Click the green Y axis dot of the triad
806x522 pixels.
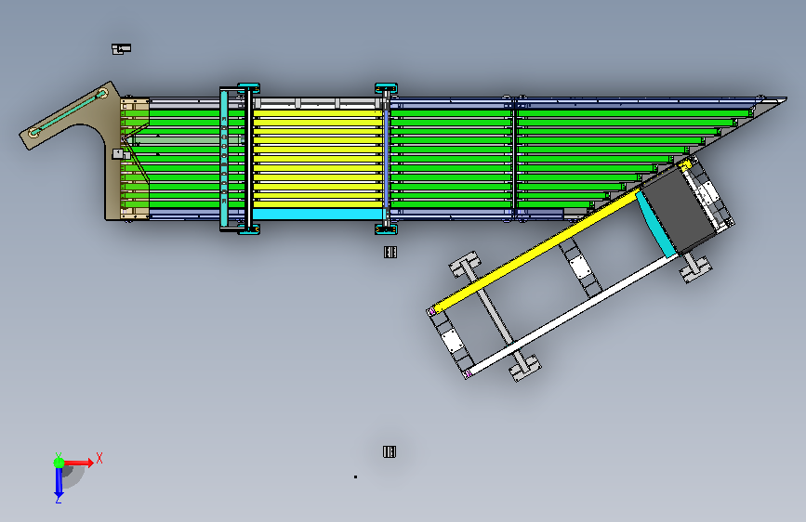tap(59, 463)
